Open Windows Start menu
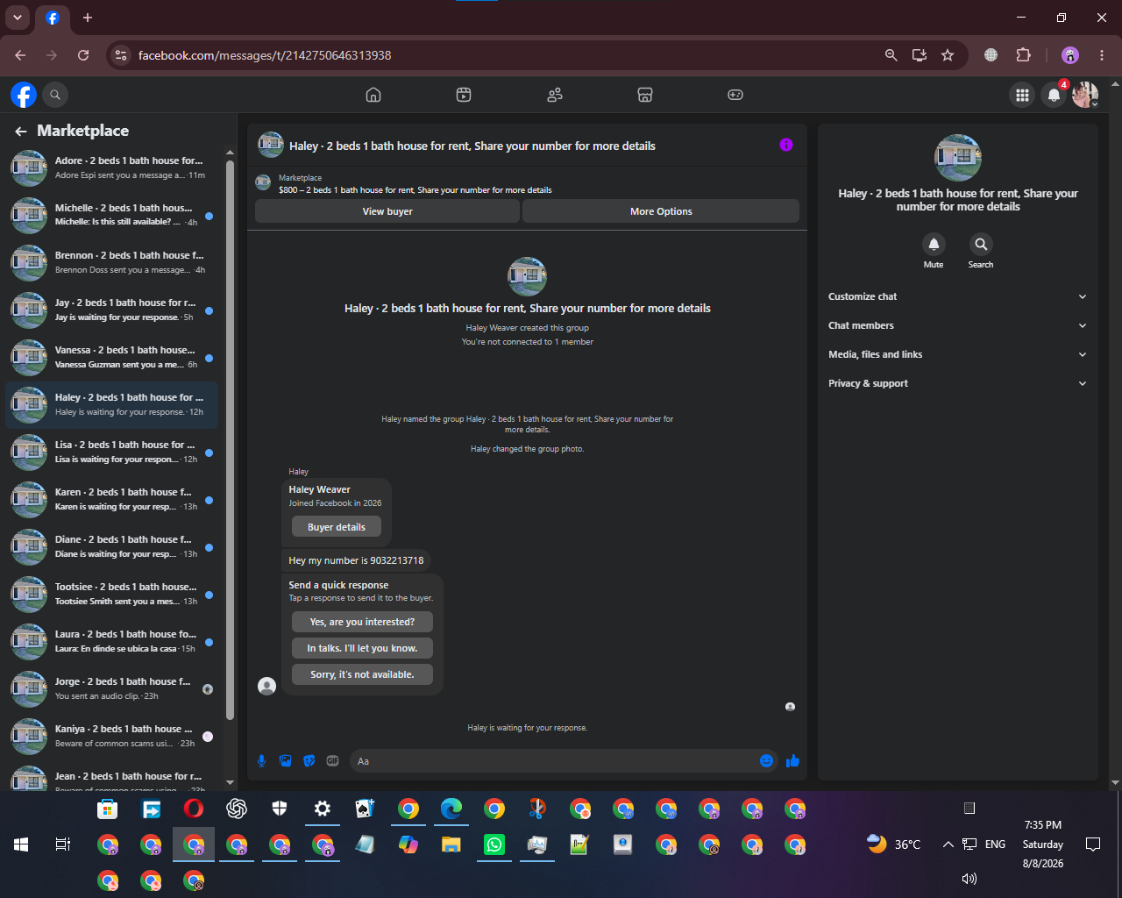Screen dimensions: 1122x898 (21, 845)
